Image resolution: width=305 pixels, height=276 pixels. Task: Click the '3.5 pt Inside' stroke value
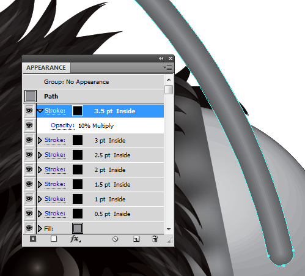point(115,111)
